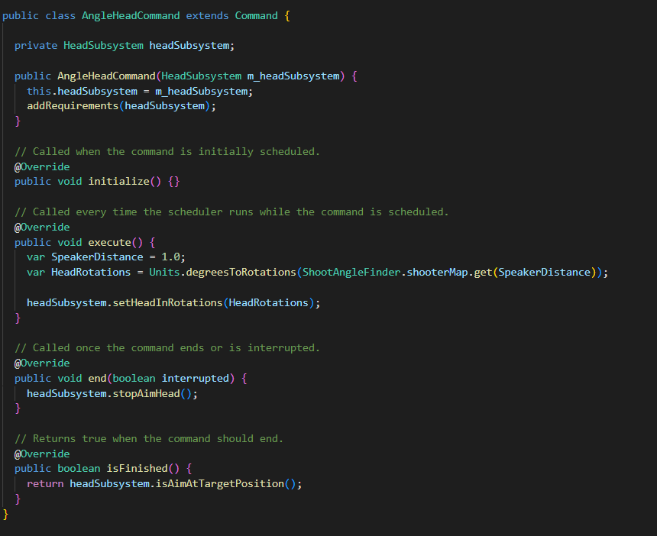Click the 'boolean' return type of isFinished
Image resolution: width=657 pixels, height=536 pixels.
coord(79,469)
